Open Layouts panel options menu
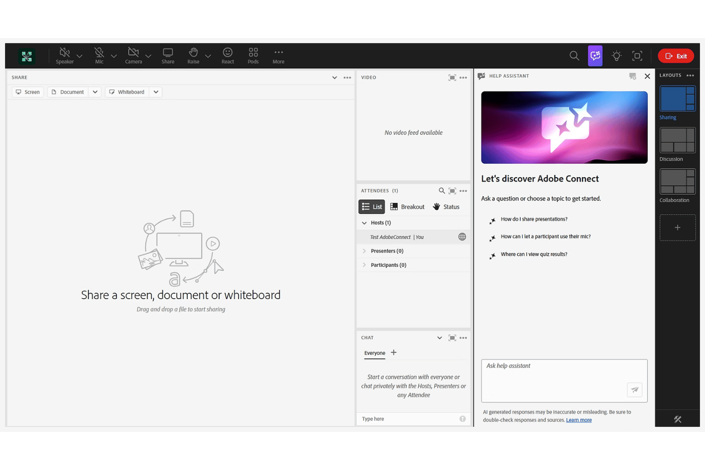 (690, 76)
